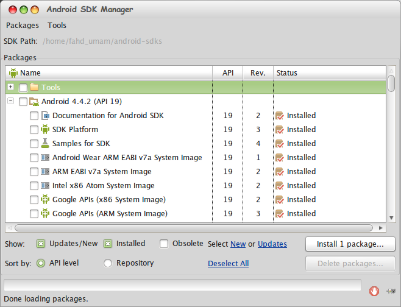This screenshot has height=307, width=401.
Task: Click the red stop-loading hand icon
Action: pyautogui.click(x=374, y=291)
